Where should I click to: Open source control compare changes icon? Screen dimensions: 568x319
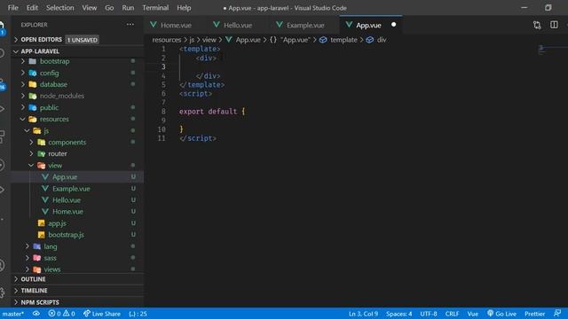click(x=537, y=25)
